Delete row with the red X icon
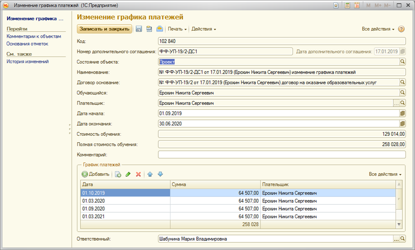 [138, 174]
